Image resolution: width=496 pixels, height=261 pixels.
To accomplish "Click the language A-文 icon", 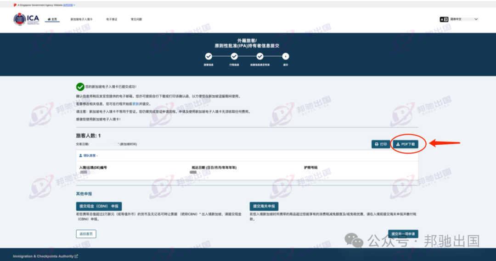I will (x=444, y=19).
